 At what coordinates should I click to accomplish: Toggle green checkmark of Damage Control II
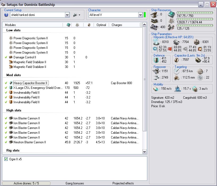click(6, 57)
